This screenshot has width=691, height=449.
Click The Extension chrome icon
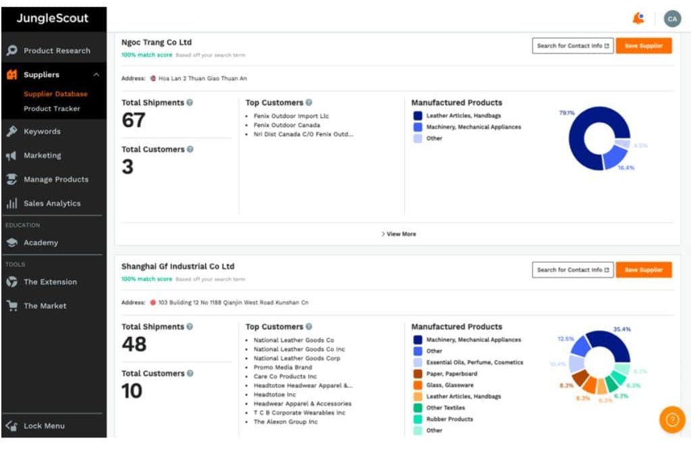tap(12, 282)
